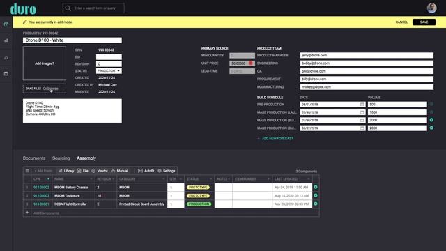Click the Revision column header
446x251 pixels.
click(x=105, y=179)
